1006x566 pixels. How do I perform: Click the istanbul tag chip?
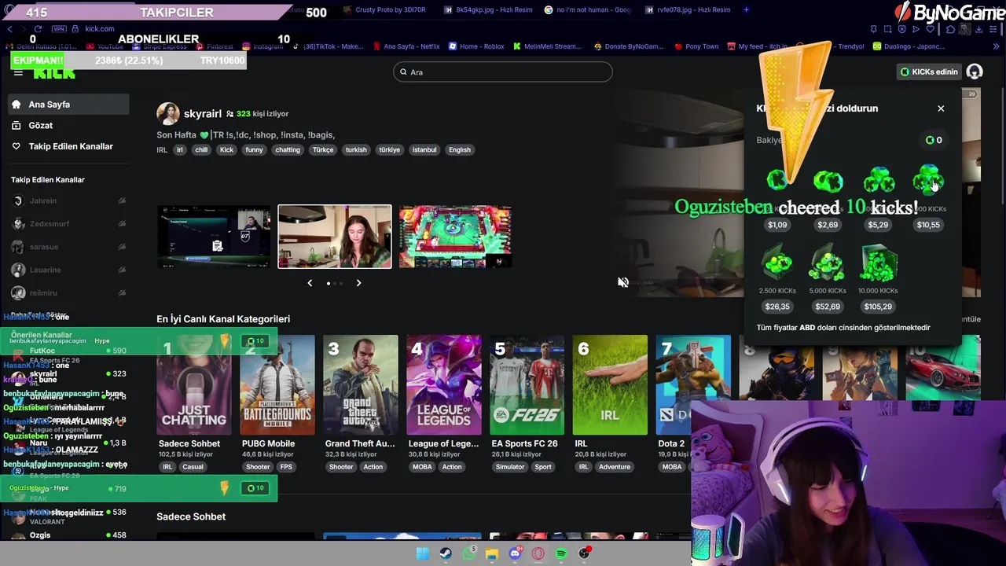coord(424,149)
